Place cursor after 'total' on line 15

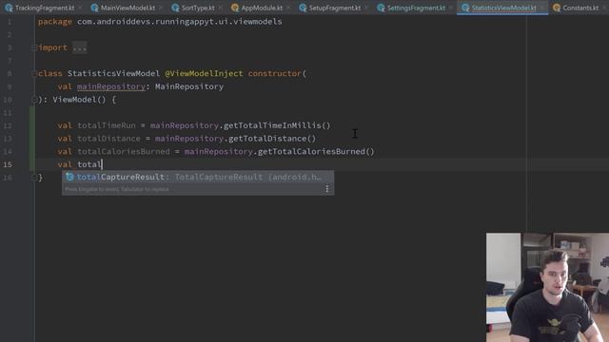pos(102,164)
